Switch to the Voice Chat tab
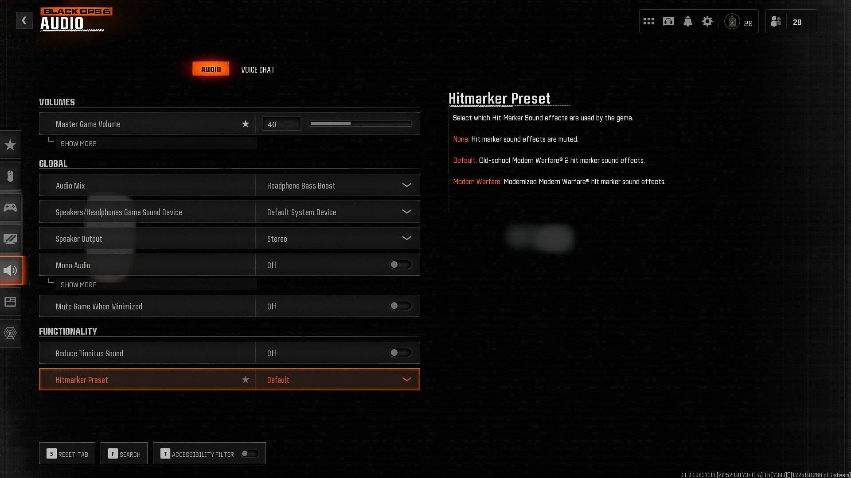 [258, 69]
